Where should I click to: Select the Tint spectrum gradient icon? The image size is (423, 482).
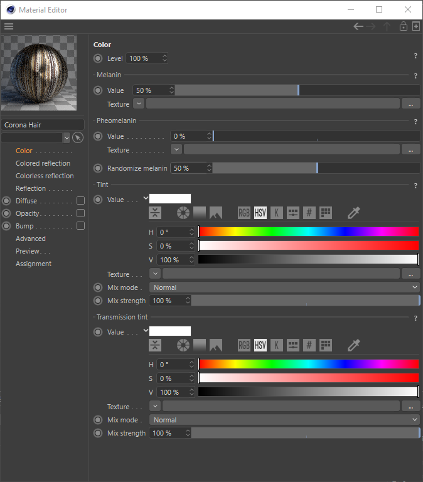(x=200, y=213)
